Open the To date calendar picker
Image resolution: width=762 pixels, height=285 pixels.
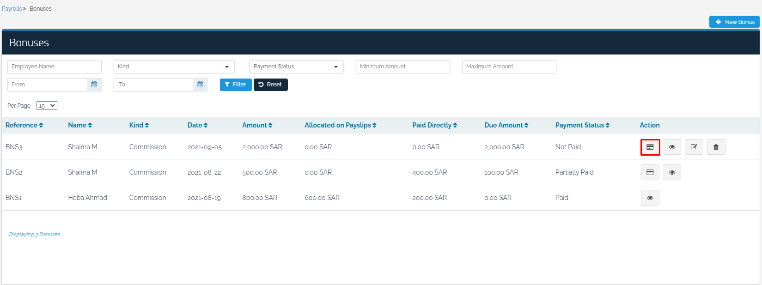[200, 85]
